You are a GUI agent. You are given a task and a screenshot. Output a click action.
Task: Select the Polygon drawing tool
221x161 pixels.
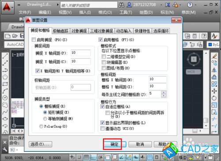(x=5, y=77)
